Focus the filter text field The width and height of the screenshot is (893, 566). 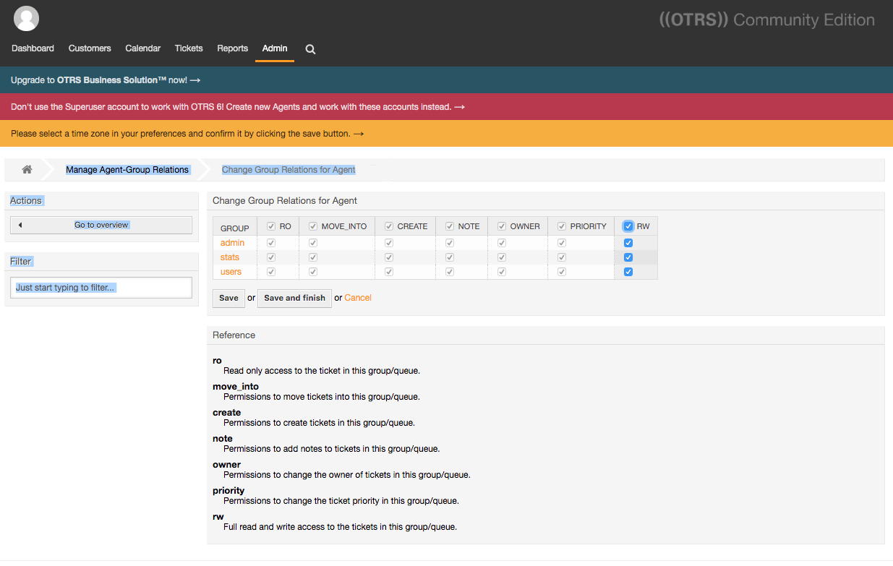click(x=101, y=288)
